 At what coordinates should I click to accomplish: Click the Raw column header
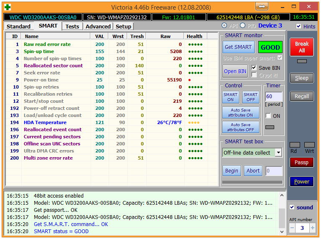pos(165,36)
